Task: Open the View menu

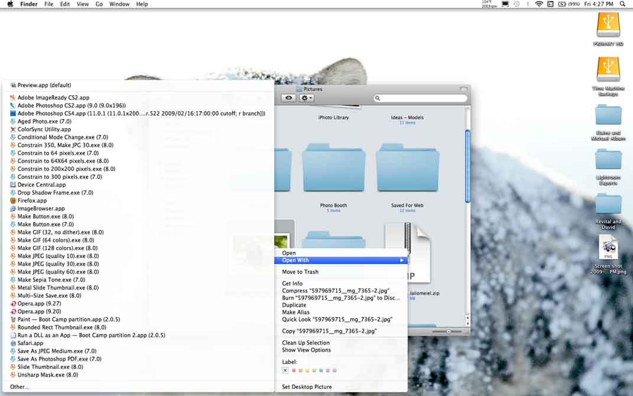Action: (83, 4)
